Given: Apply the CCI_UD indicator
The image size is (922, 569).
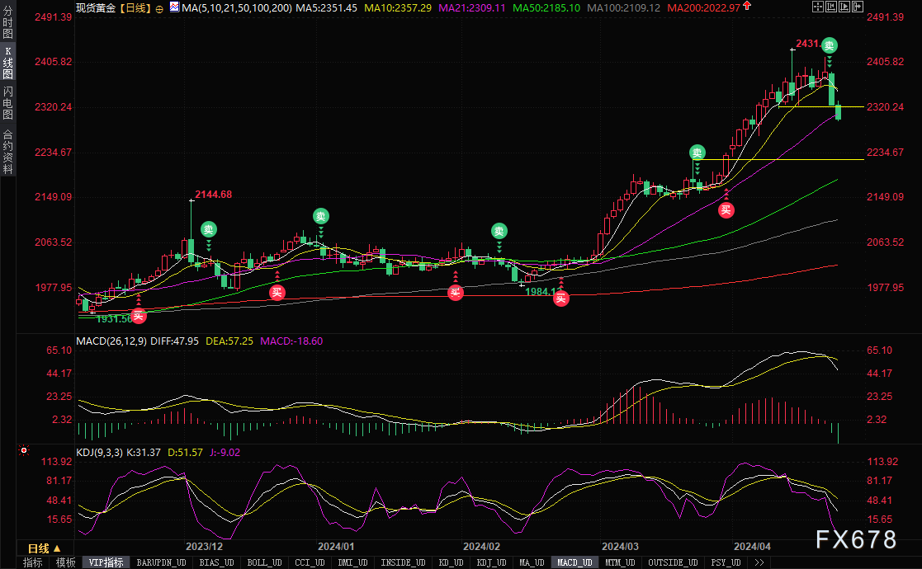Looking at the screenshot, I should pyautogui.click(x=310, y=562).
